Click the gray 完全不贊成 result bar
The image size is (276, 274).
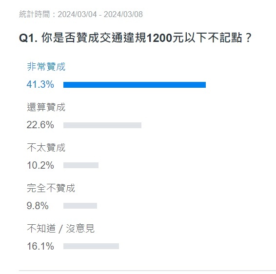(80, 206)
